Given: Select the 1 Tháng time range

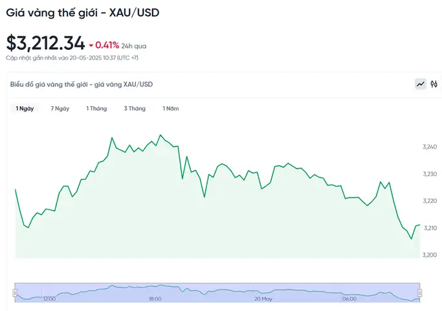Looking at the screenshot, I should click(x=96, y=108).
